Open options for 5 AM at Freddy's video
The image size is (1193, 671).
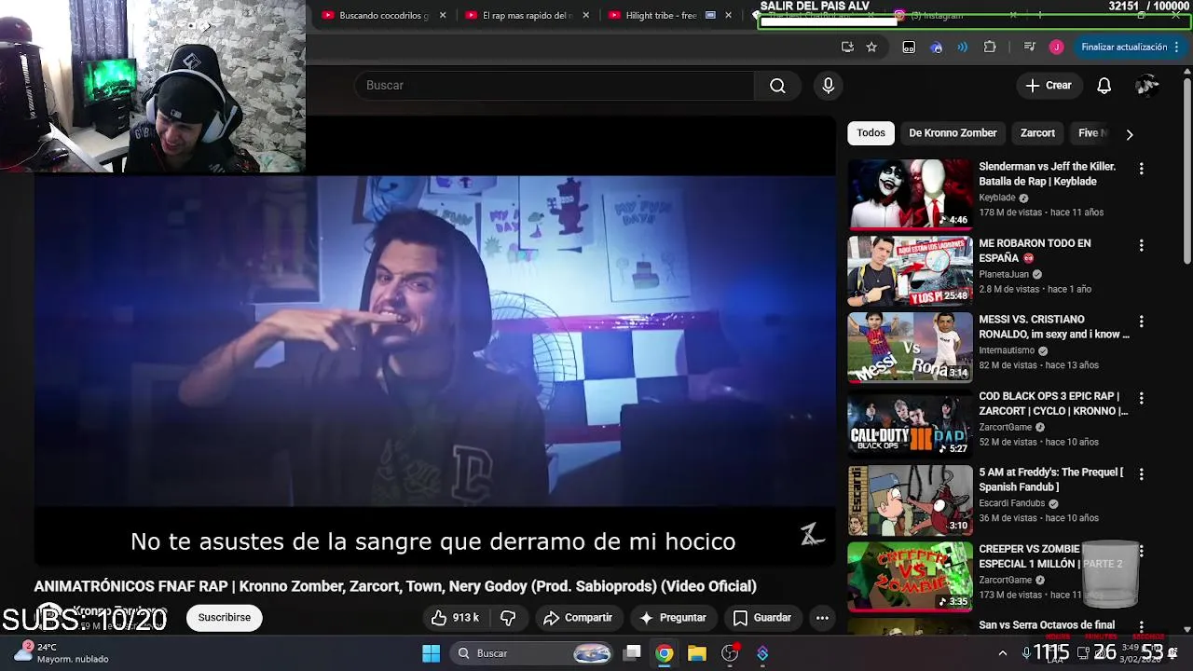coord(1141,474)
